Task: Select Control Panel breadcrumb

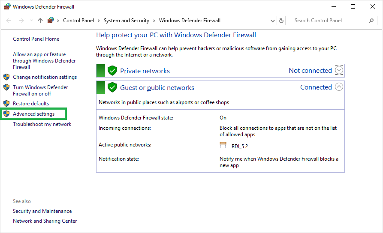Action: pos(78,21)
